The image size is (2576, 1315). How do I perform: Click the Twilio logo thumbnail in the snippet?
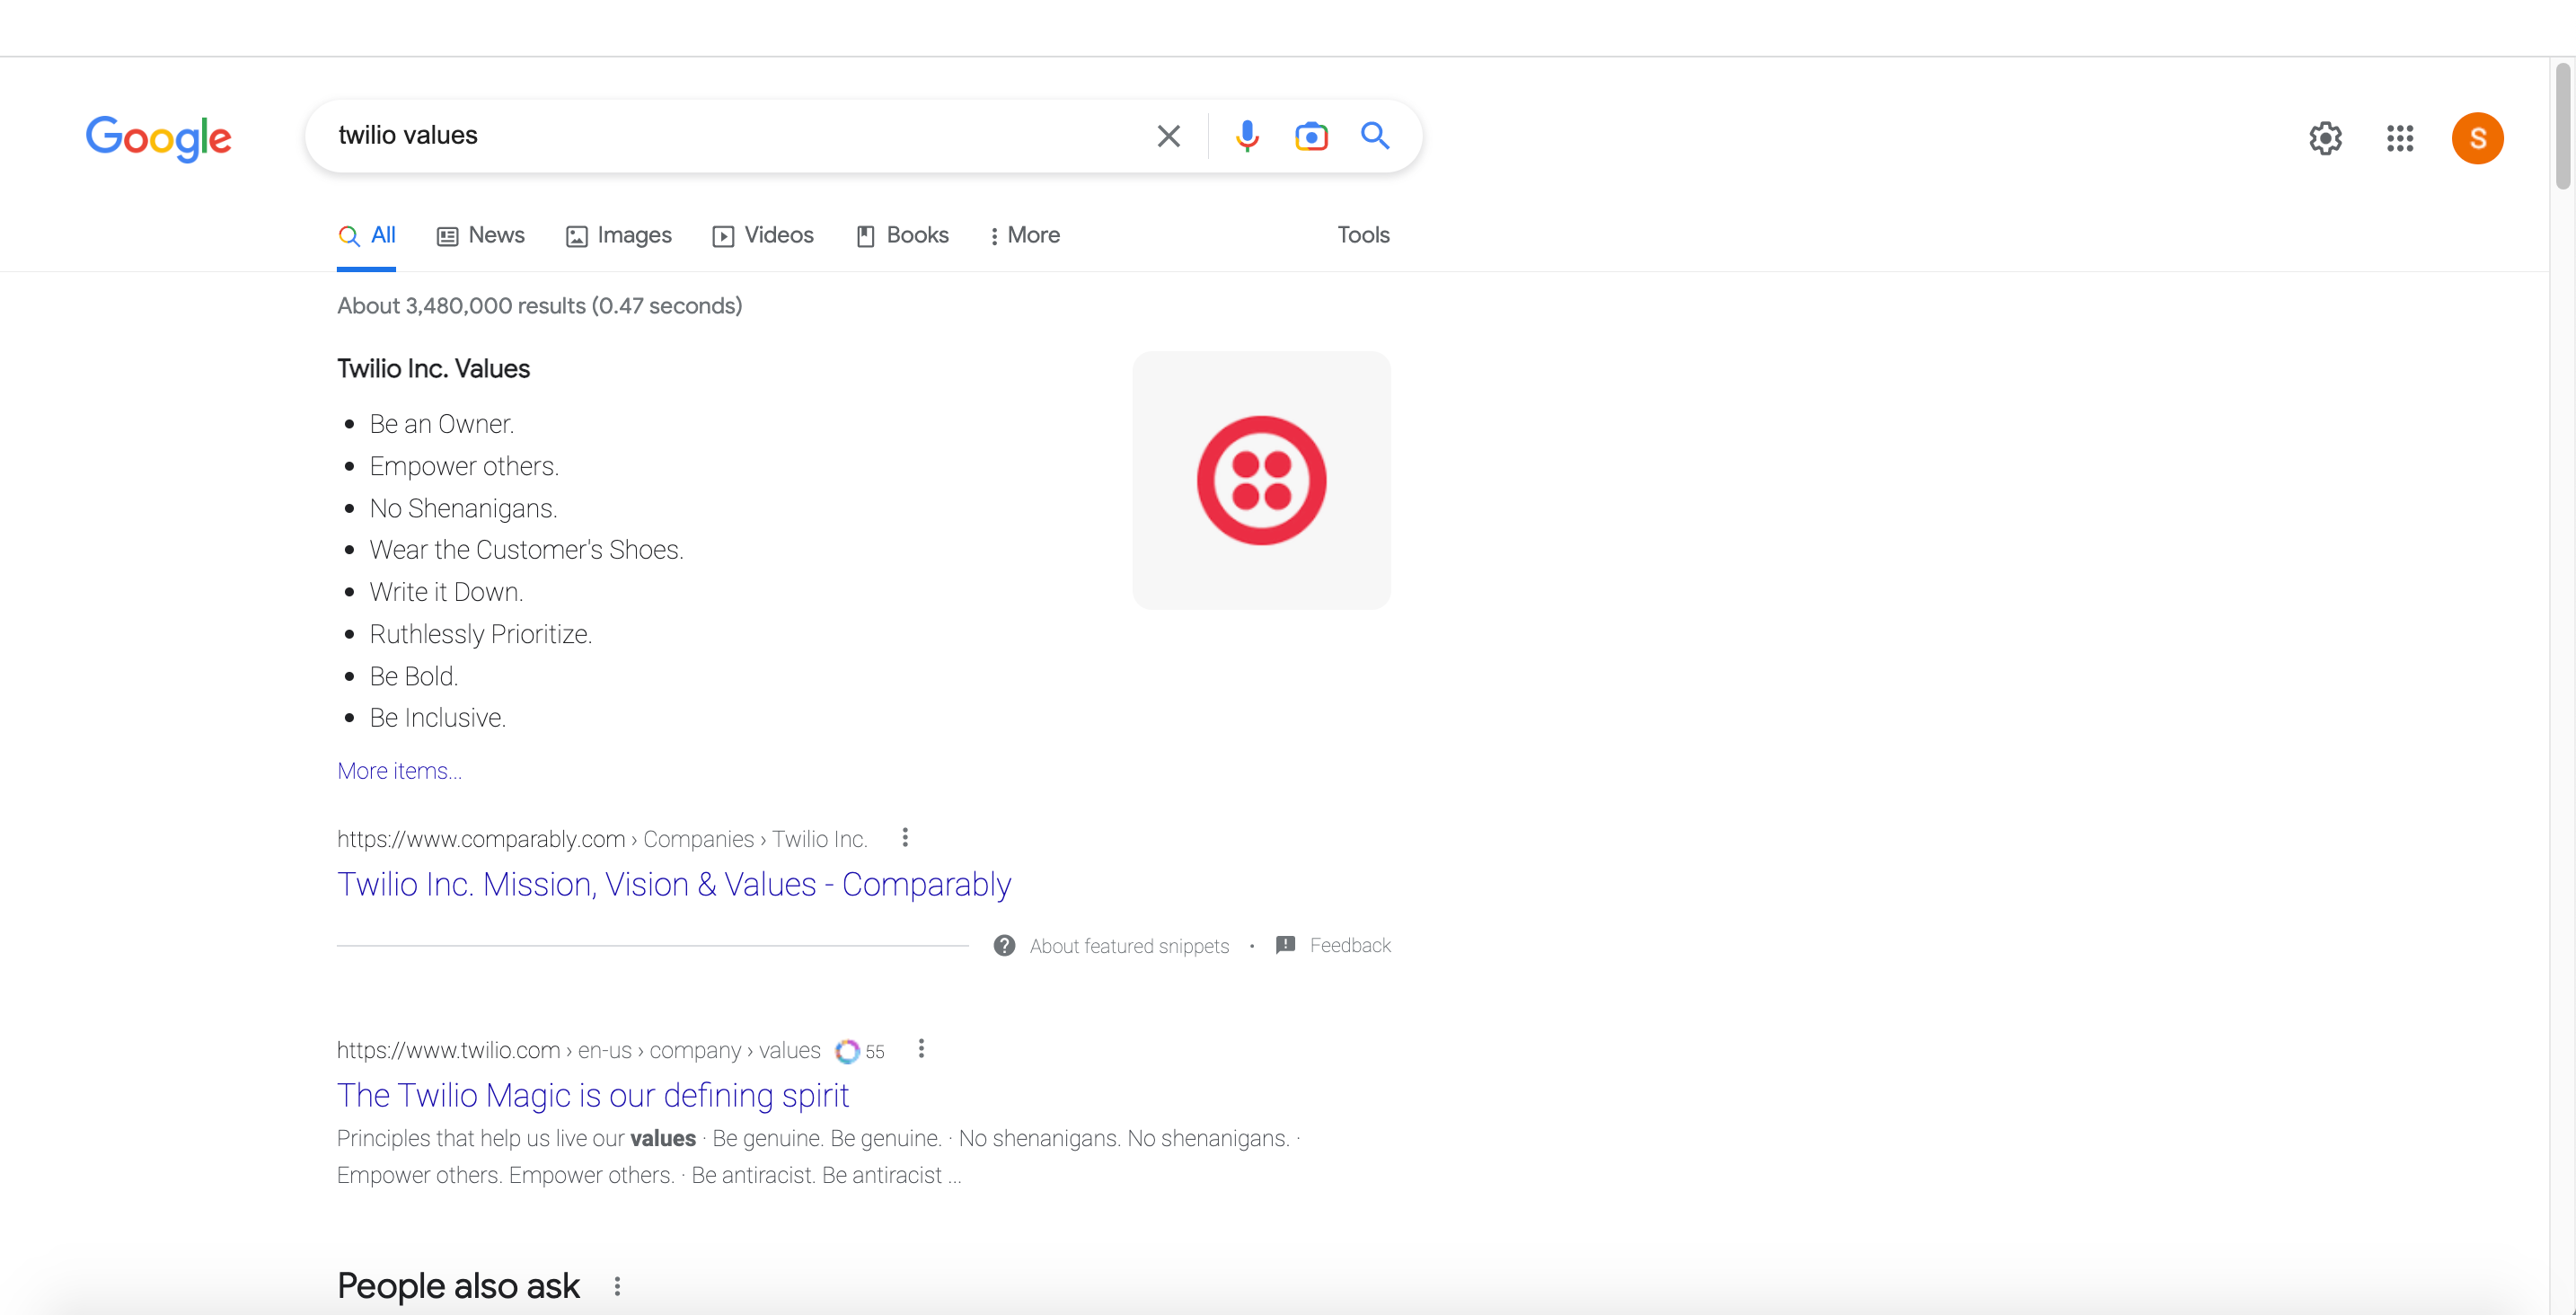pos(1261,480)
